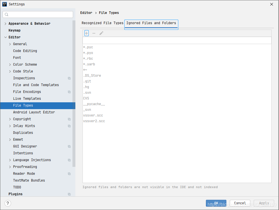Click the small icon beside Plugins
The image size is (279, 210).
[x=69, y=194]
